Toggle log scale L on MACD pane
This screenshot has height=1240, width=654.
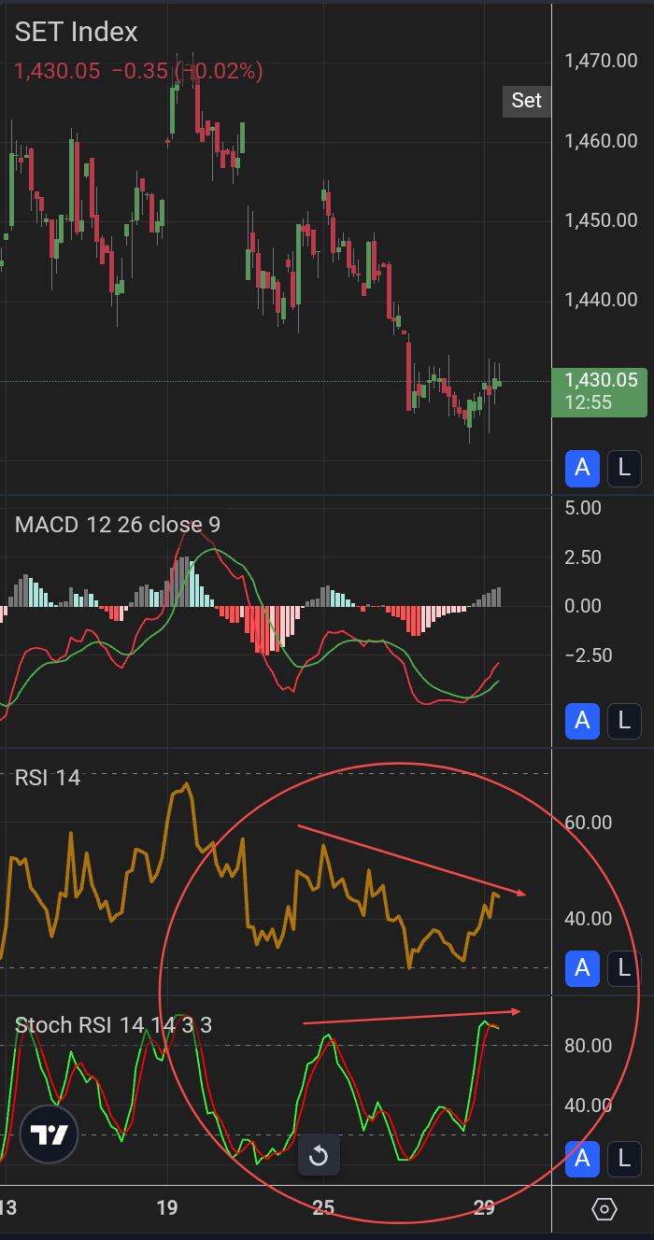point(624,721)
